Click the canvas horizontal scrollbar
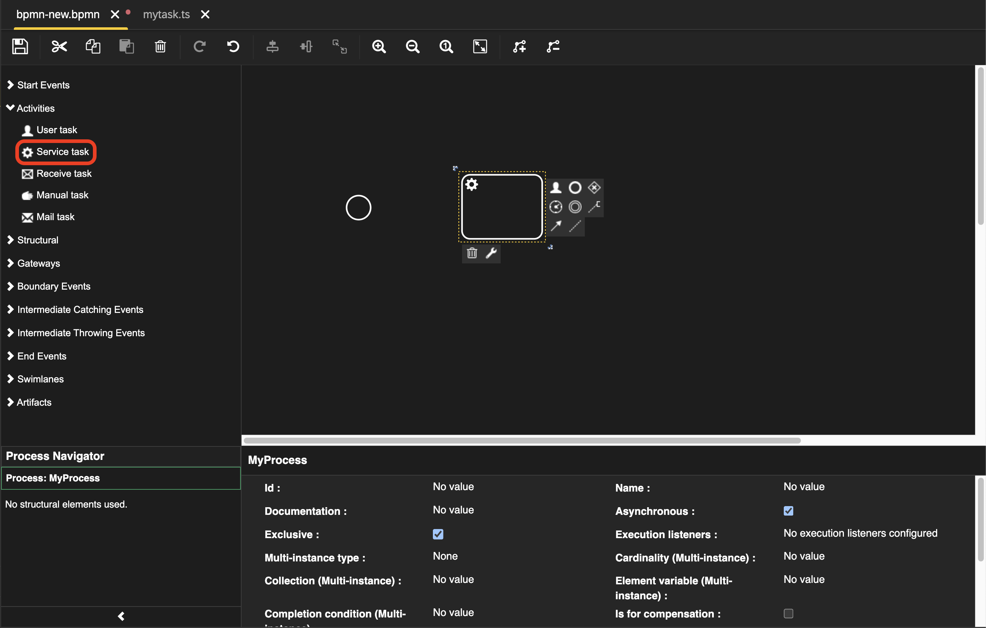 pyautogui.click(x=522, y=440)
